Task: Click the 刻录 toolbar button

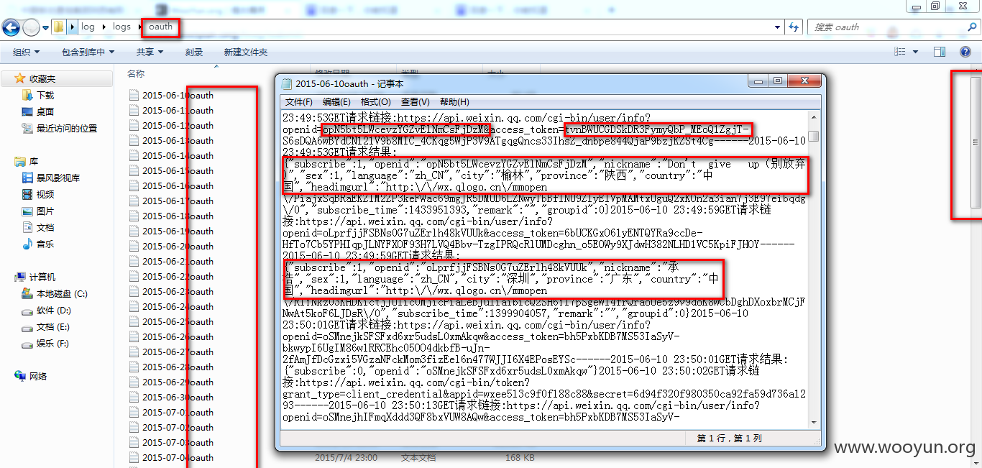Action: tap(194, 52)
